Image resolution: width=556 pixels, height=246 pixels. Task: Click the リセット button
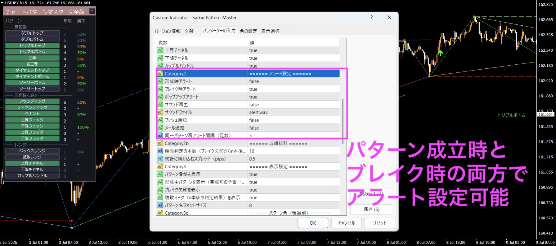pyautogui.click(x=380, y=223)
